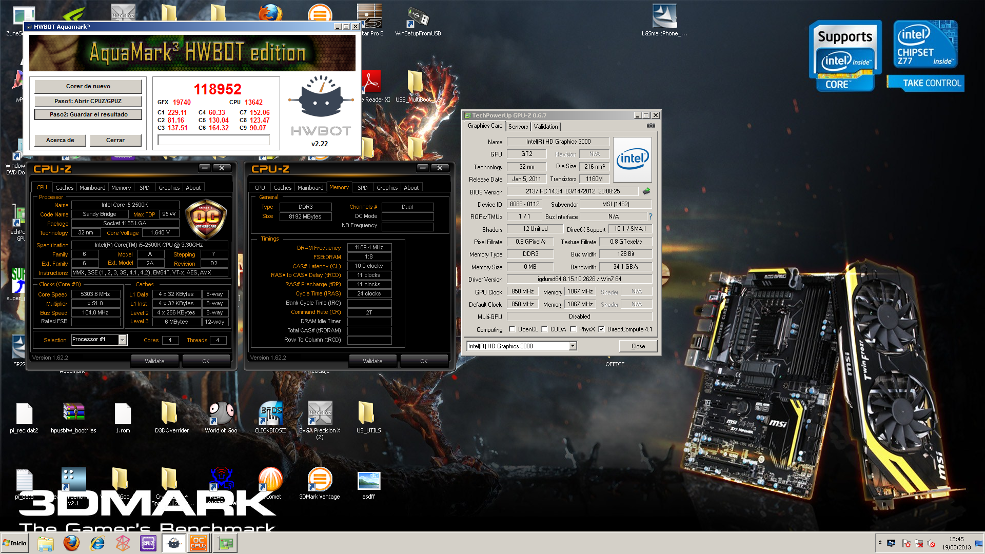This screenshot has height=554, width=985.
Task: Enable OpenCL checkbox in GPU-Z
Action: pos(512,329)
